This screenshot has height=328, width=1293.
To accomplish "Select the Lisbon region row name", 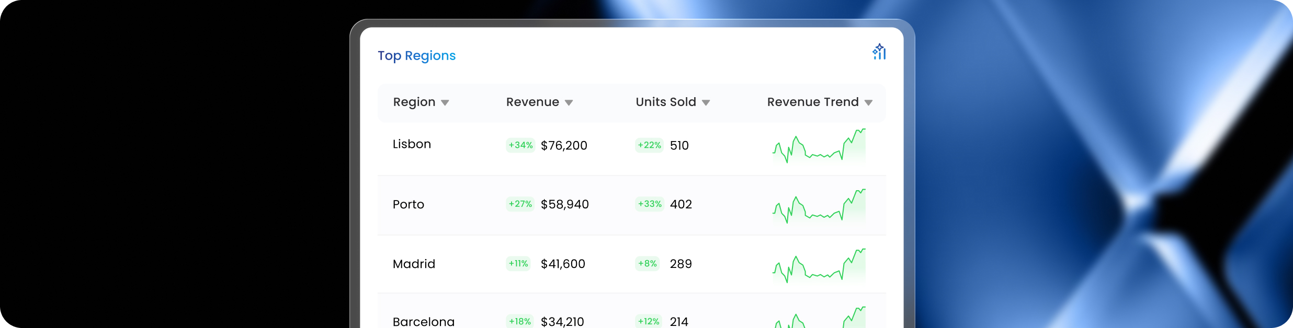I will [412, 144].
